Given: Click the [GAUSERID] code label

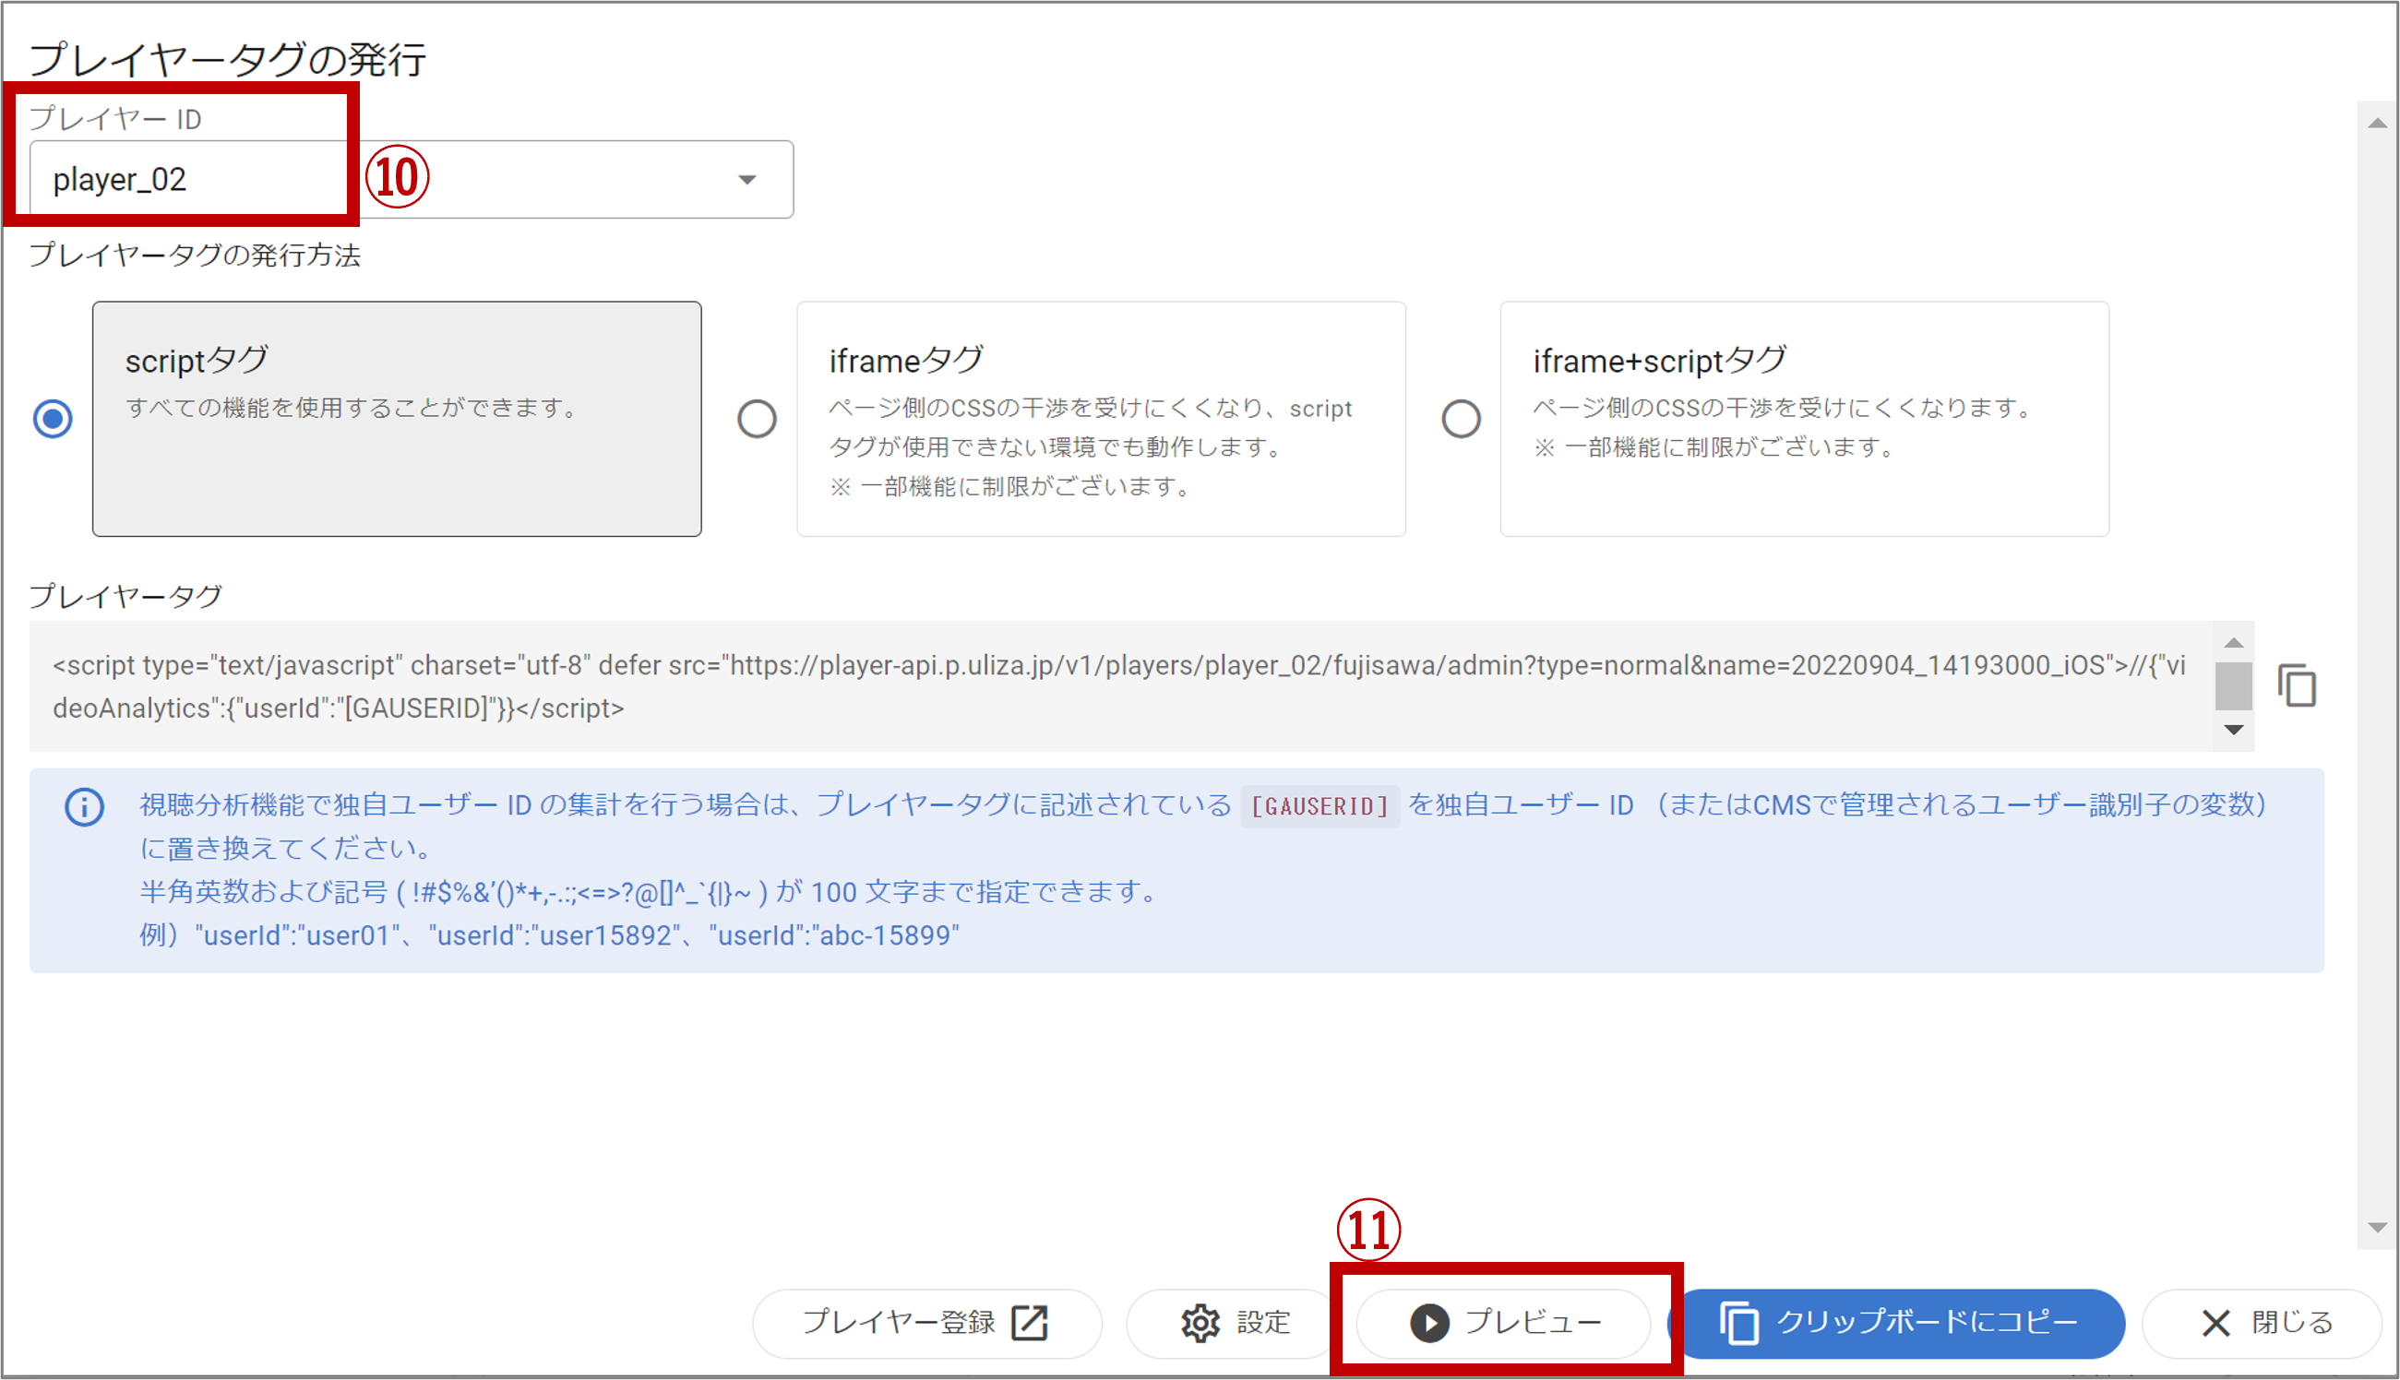Looking at the screenshot, I should tap(1319, 806).
